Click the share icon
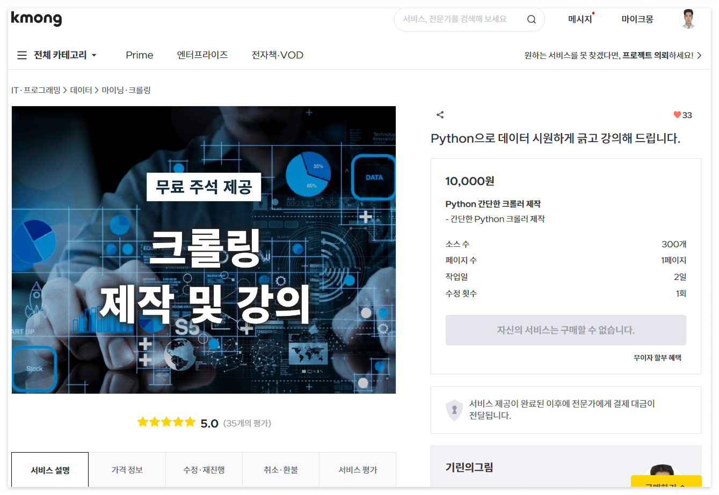The height and width of the screenshot is (495, 719). click(x=440, y=115)
